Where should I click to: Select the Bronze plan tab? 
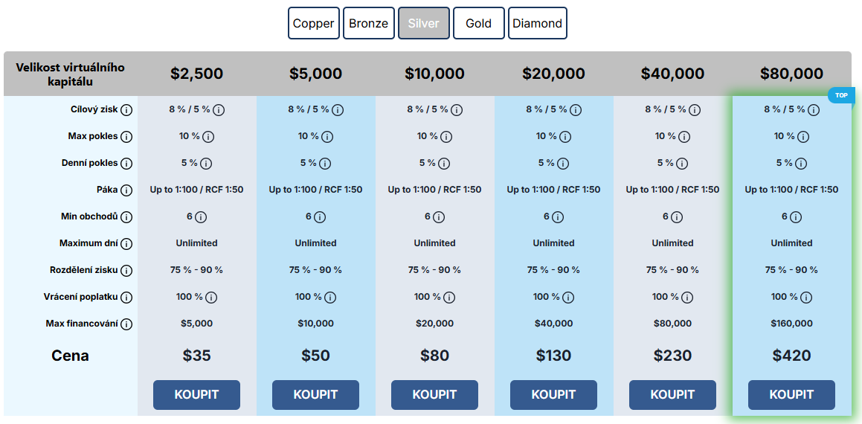(368, 23)
